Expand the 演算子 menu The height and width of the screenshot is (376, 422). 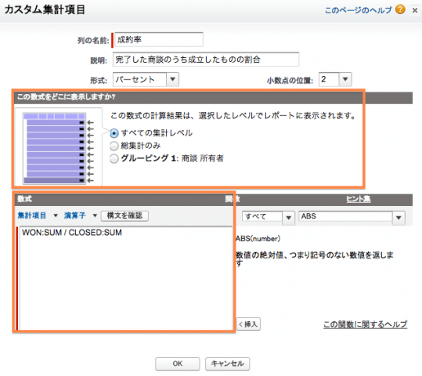pyautogui.click(x=80, y=215)
